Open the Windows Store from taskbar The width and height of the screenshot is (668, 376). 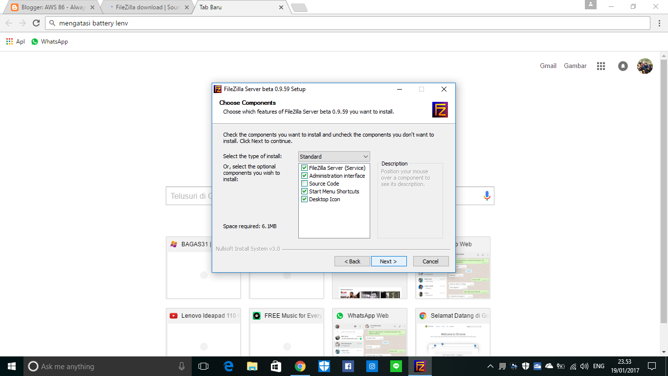click(276, 366)
